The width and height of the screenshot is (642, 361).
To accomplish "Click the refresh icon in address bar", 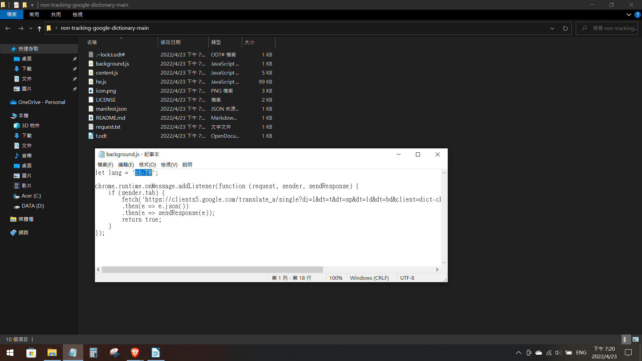I will coord(565,28).
